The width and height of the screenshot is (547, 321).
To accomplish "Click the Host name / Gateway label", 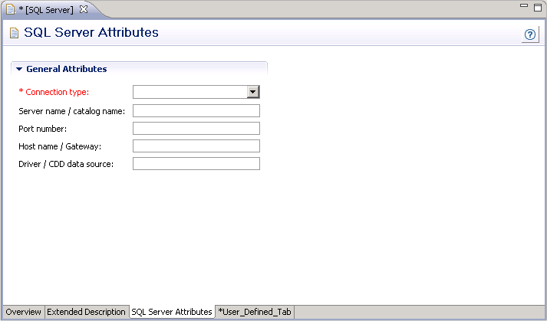I will coord(60,146).
